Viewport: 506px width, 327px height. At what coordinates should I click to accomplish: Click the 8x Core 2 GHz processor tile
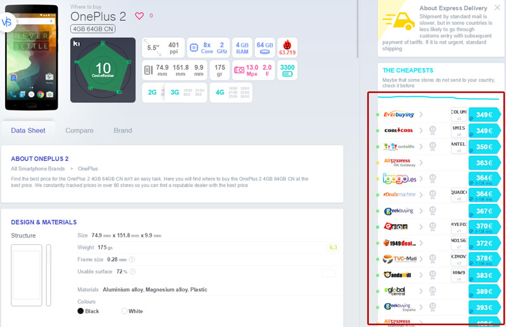pyautogui.click(x=209, y=48)
